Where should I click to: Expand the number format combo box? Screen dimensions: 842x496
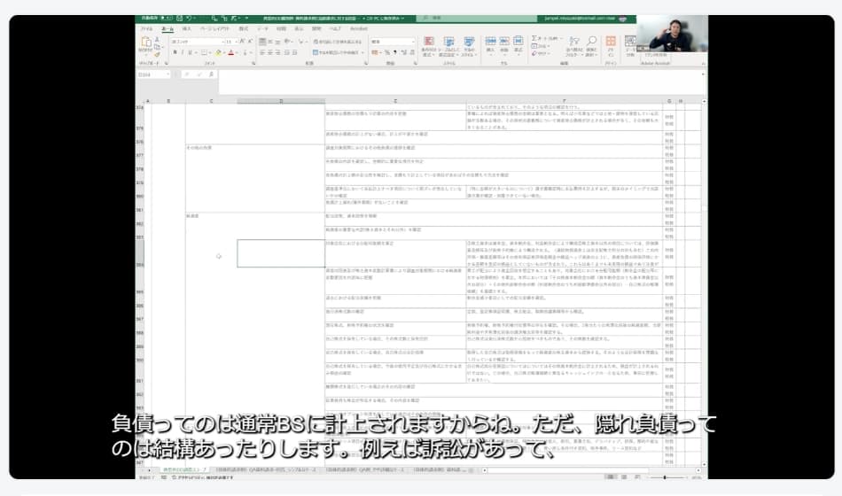pos(412,42)
